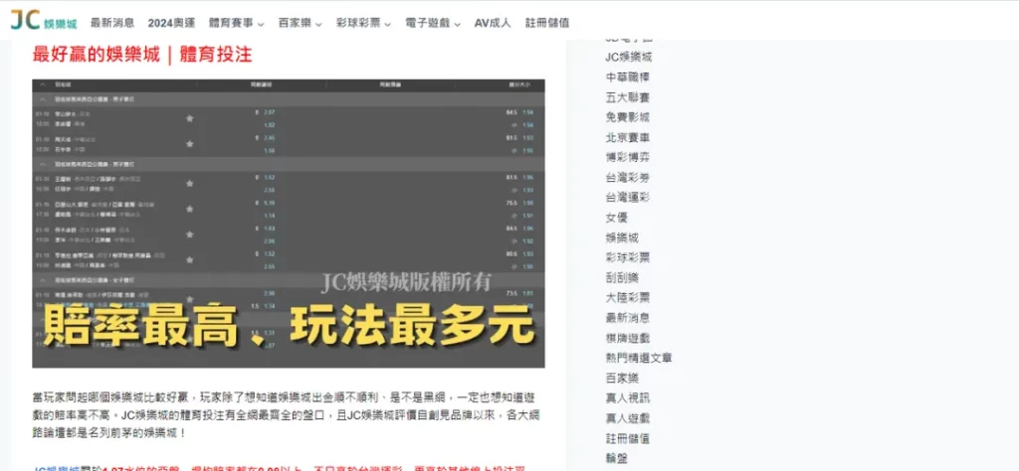Expand the 體育賽事 dropdown menu

coord(237,23)
